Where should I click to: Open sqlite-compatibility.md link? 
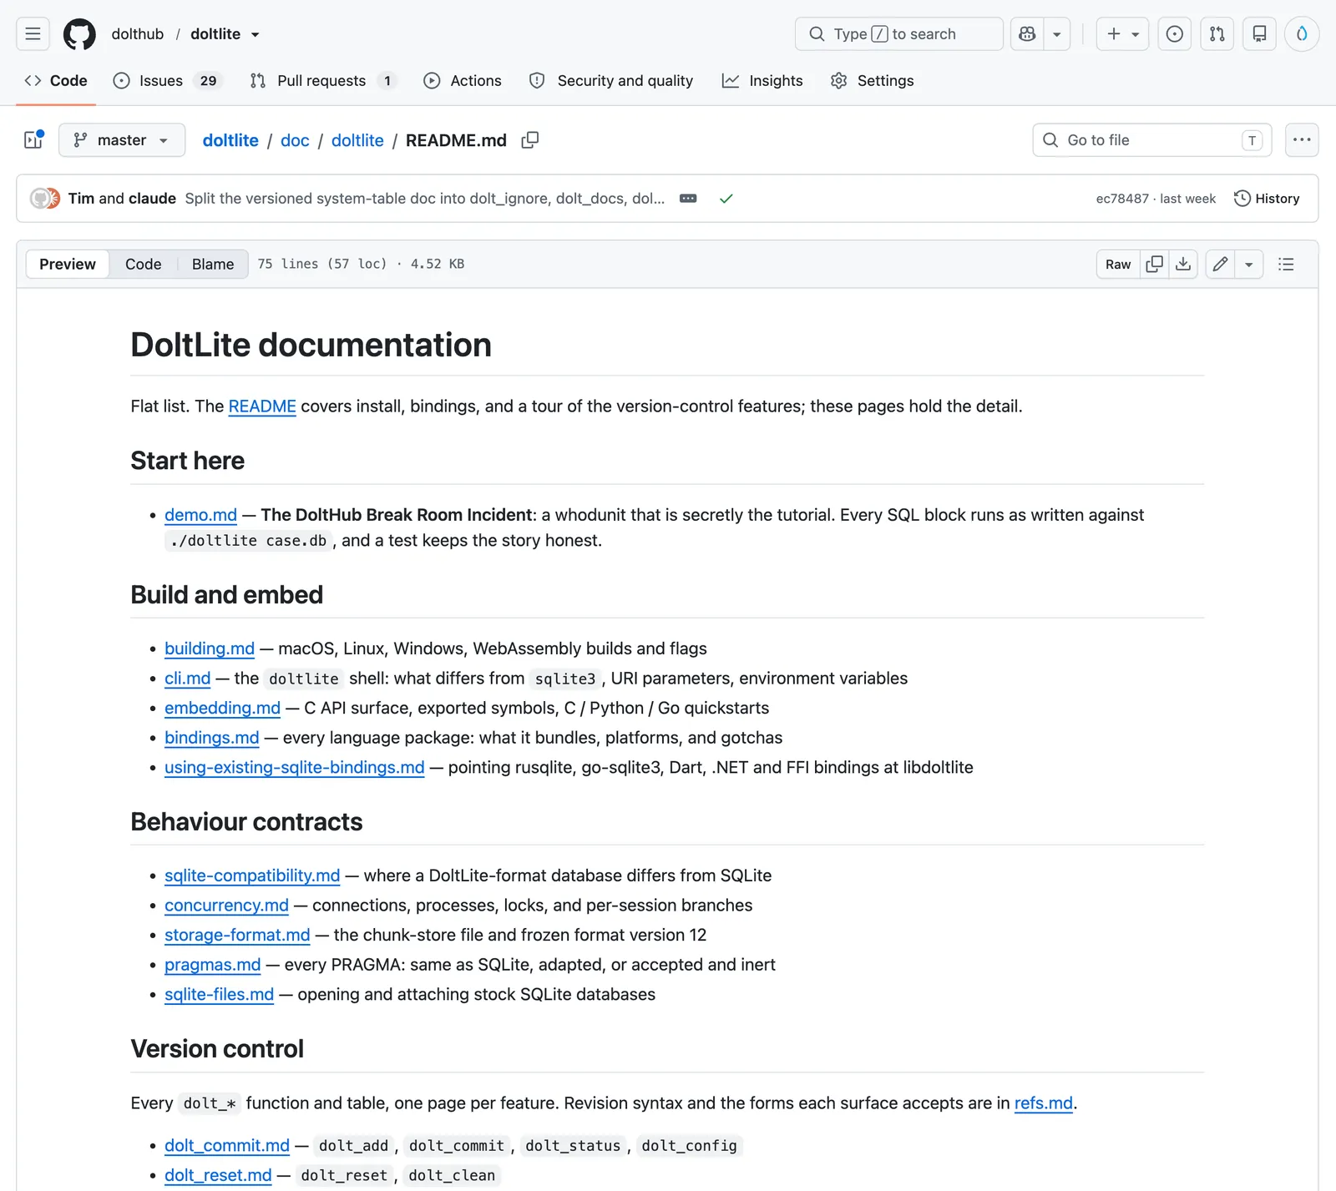[252, 876]
